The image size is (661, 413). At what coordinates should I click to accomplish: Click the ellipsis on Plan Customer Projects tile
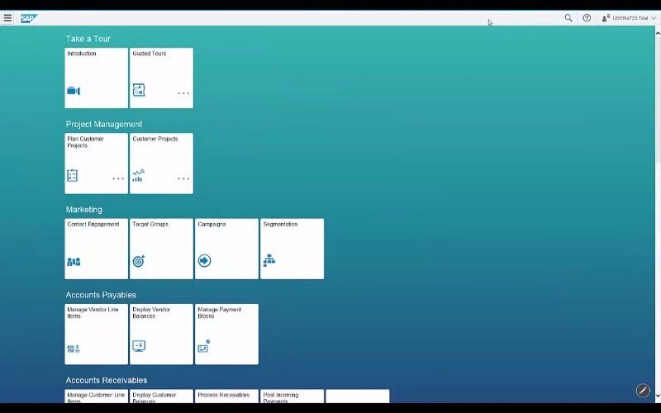[118, 178]
